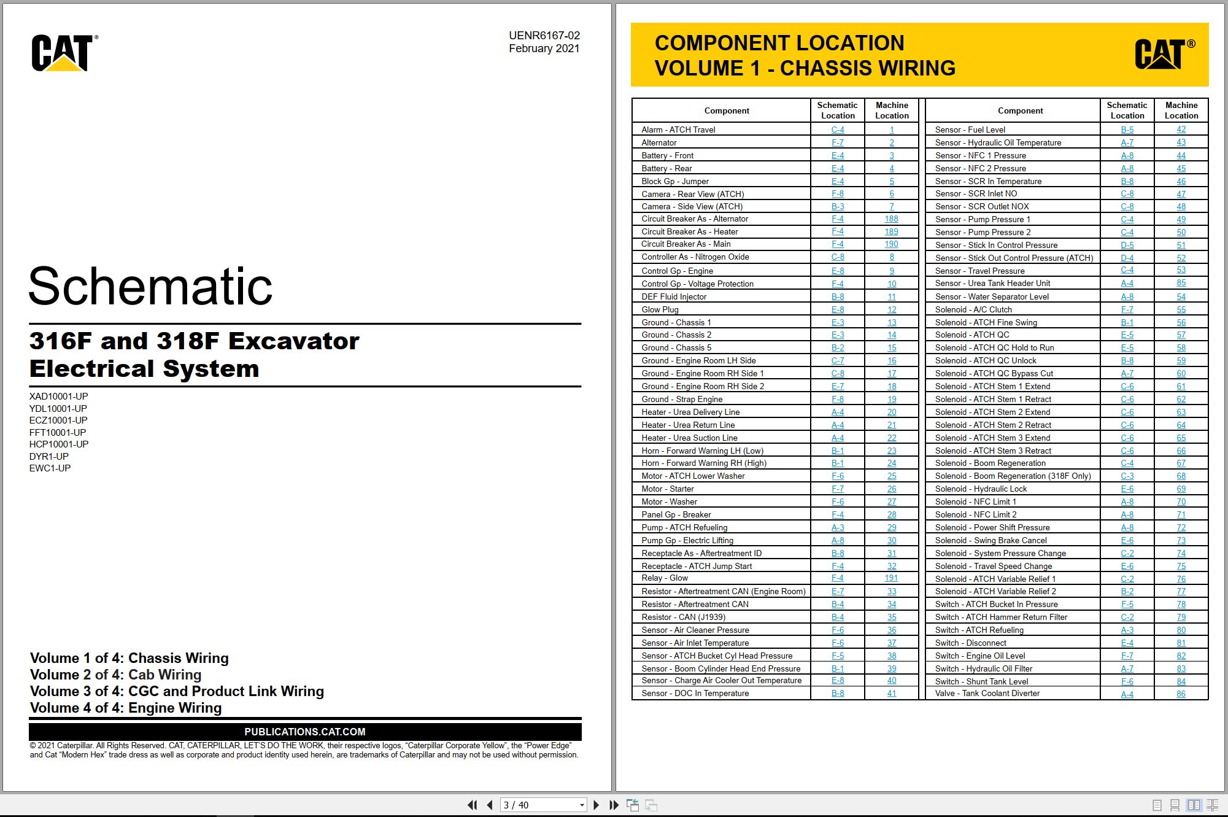Switch to single page view layout

pyautogui.click(x=1157, y=805)
